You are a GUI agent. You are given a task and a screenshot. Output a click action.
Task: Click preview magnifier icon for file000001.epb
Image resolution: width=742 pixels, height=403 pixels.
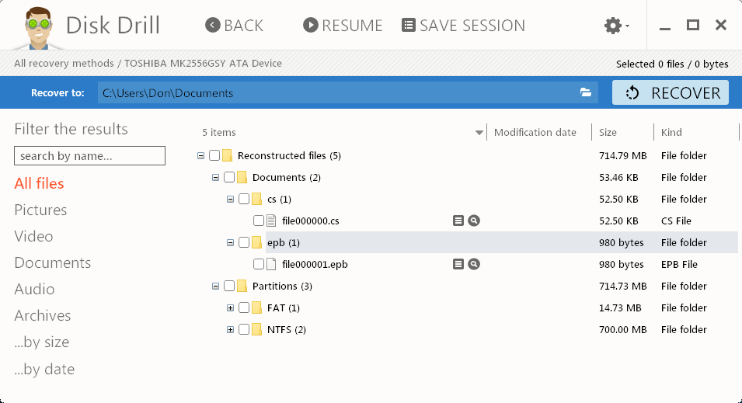point(474,264)
